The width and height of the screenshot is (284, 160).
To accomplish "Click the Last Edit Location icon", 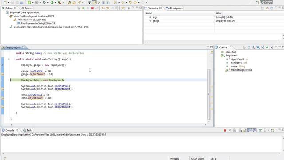I will tap(130, 3).
